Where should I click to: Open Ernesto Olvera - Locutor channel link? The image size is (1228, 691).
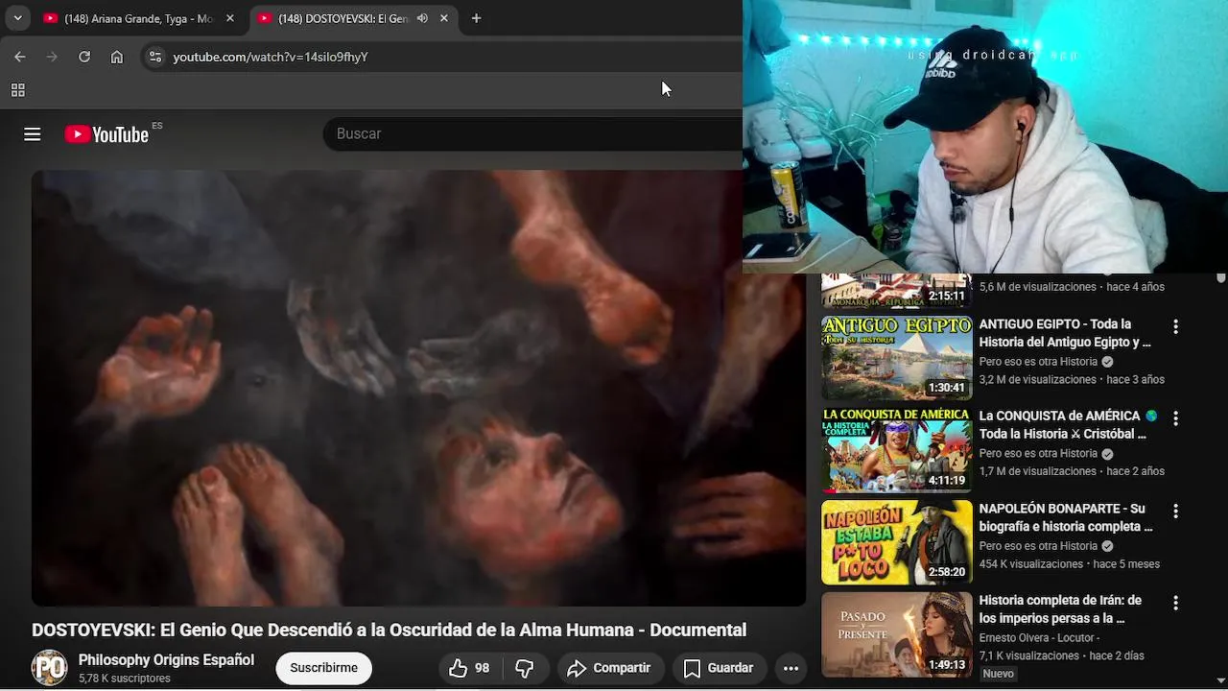coord(1039,638)
